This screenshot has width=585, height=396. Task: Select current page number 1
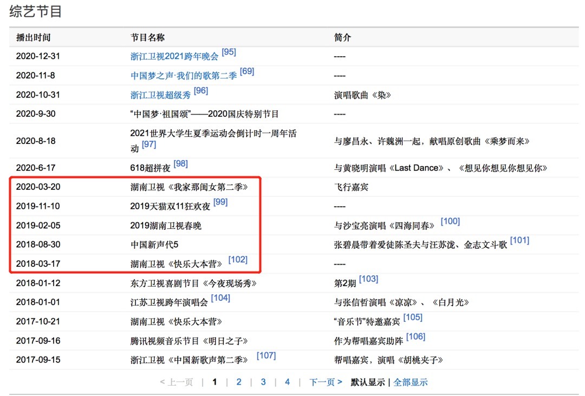(x=214, y=382)
